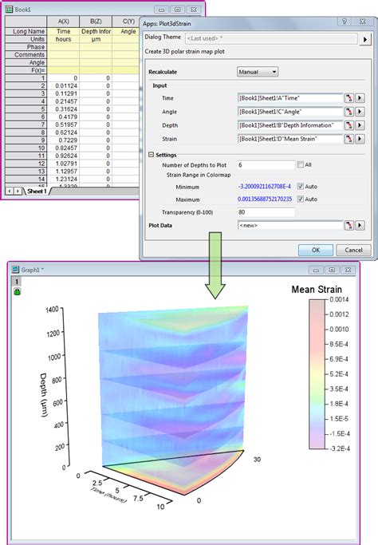378x545 pixels.
Task: Click Graph1 window title icon
Action: pos(15,270)
